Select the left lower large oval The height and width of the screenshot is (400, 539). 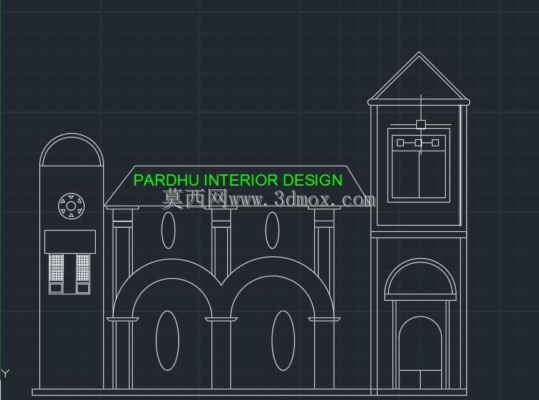[x=167, y=341]
